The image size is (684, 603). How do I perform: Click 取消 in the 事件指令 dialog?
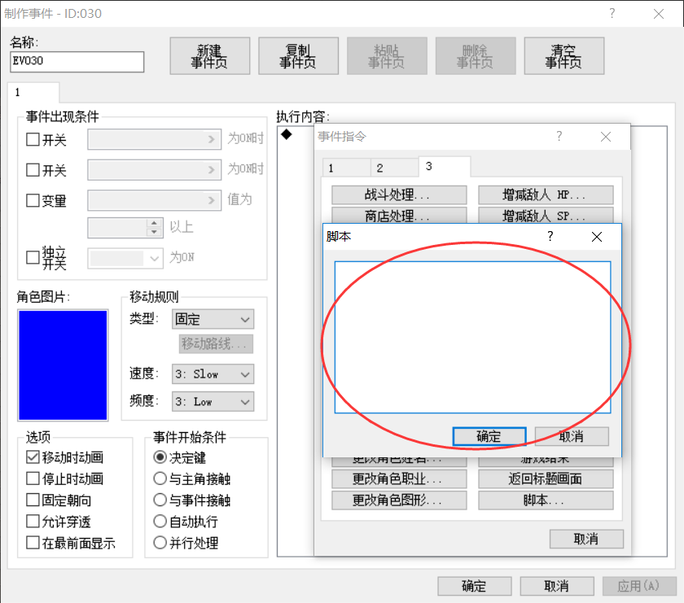(586, 539)
